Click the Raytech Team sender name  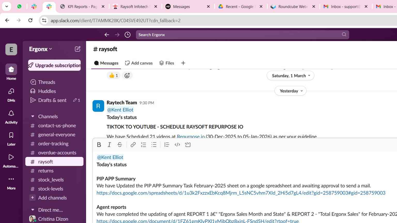(x=122, y=102)
